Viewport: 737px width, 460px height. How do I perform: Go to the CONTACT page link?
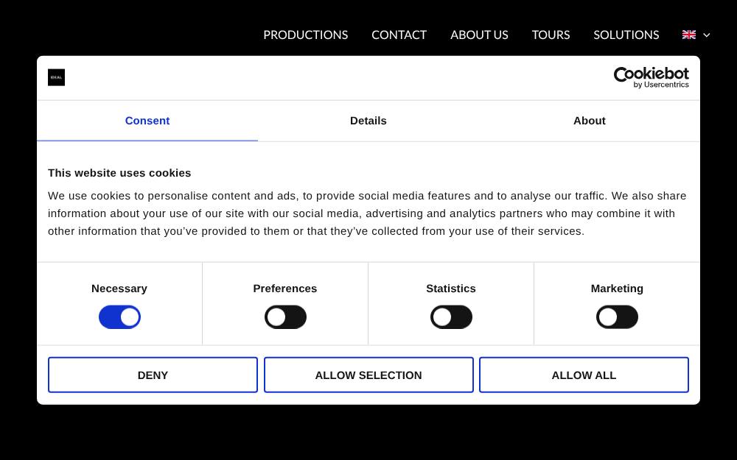399,35
